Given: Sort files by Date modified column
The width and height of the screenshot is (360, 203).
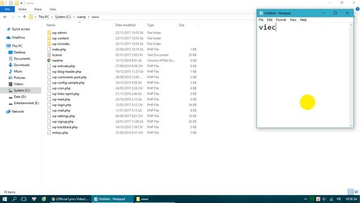Looking at the screenshot, I should 125,25.
